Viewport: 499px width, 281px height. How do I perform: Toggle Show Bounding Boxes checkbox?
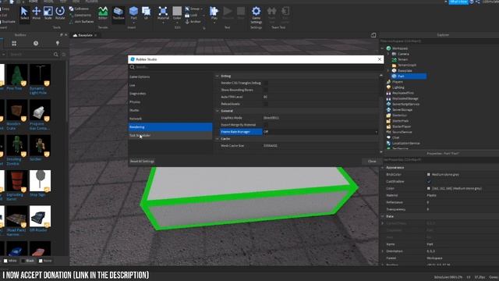pyautogui.click(x=265, y=91)
